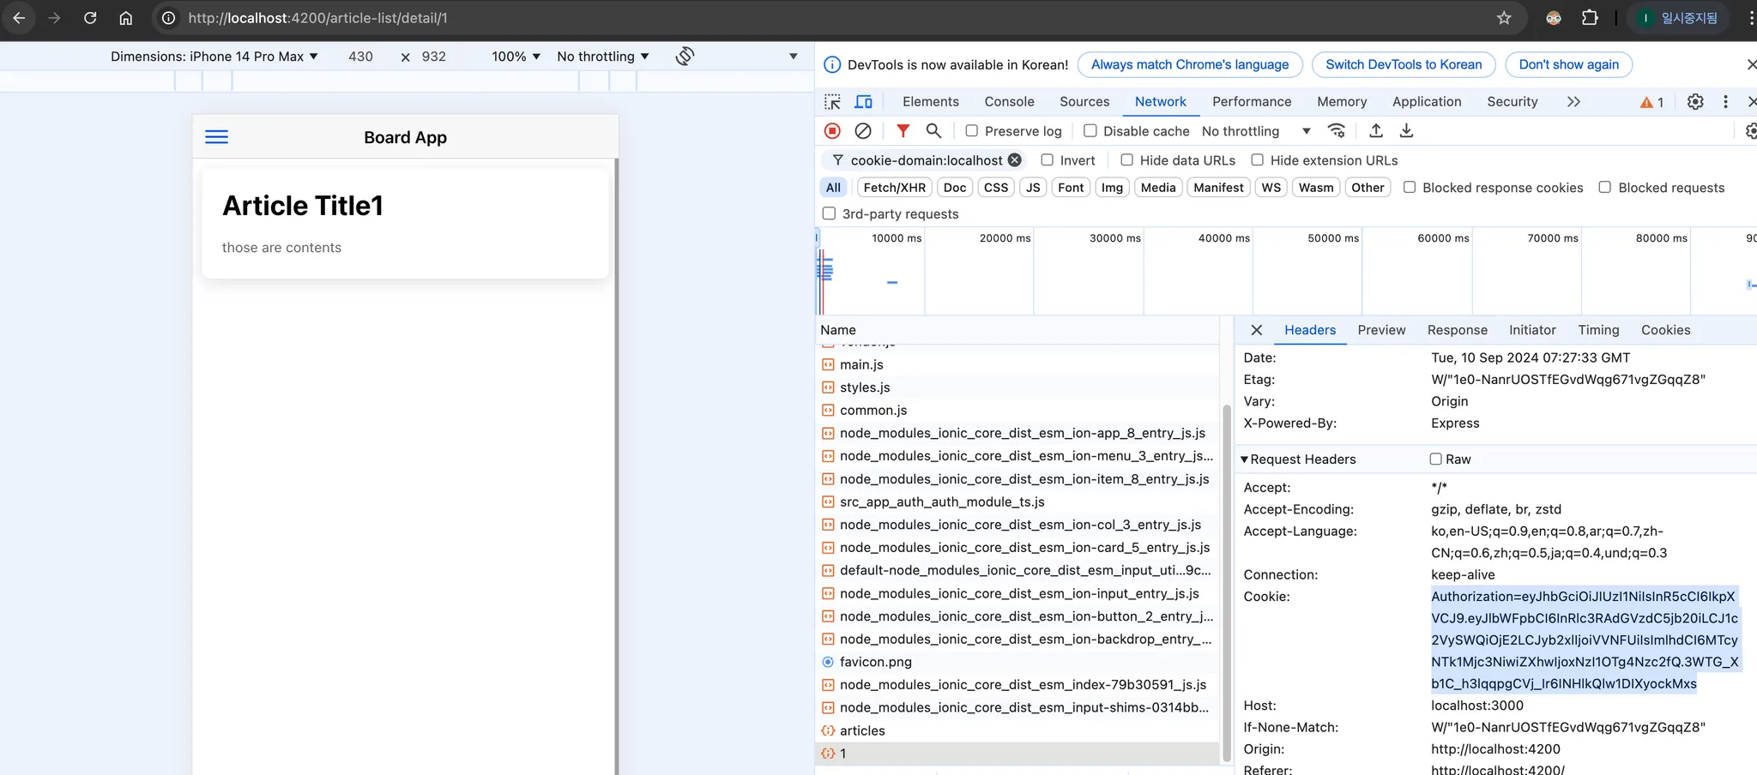The width and height of the screenshot is (1757, 775).
Task: Click the rotate device orientation icon
Action: [685, 57]
